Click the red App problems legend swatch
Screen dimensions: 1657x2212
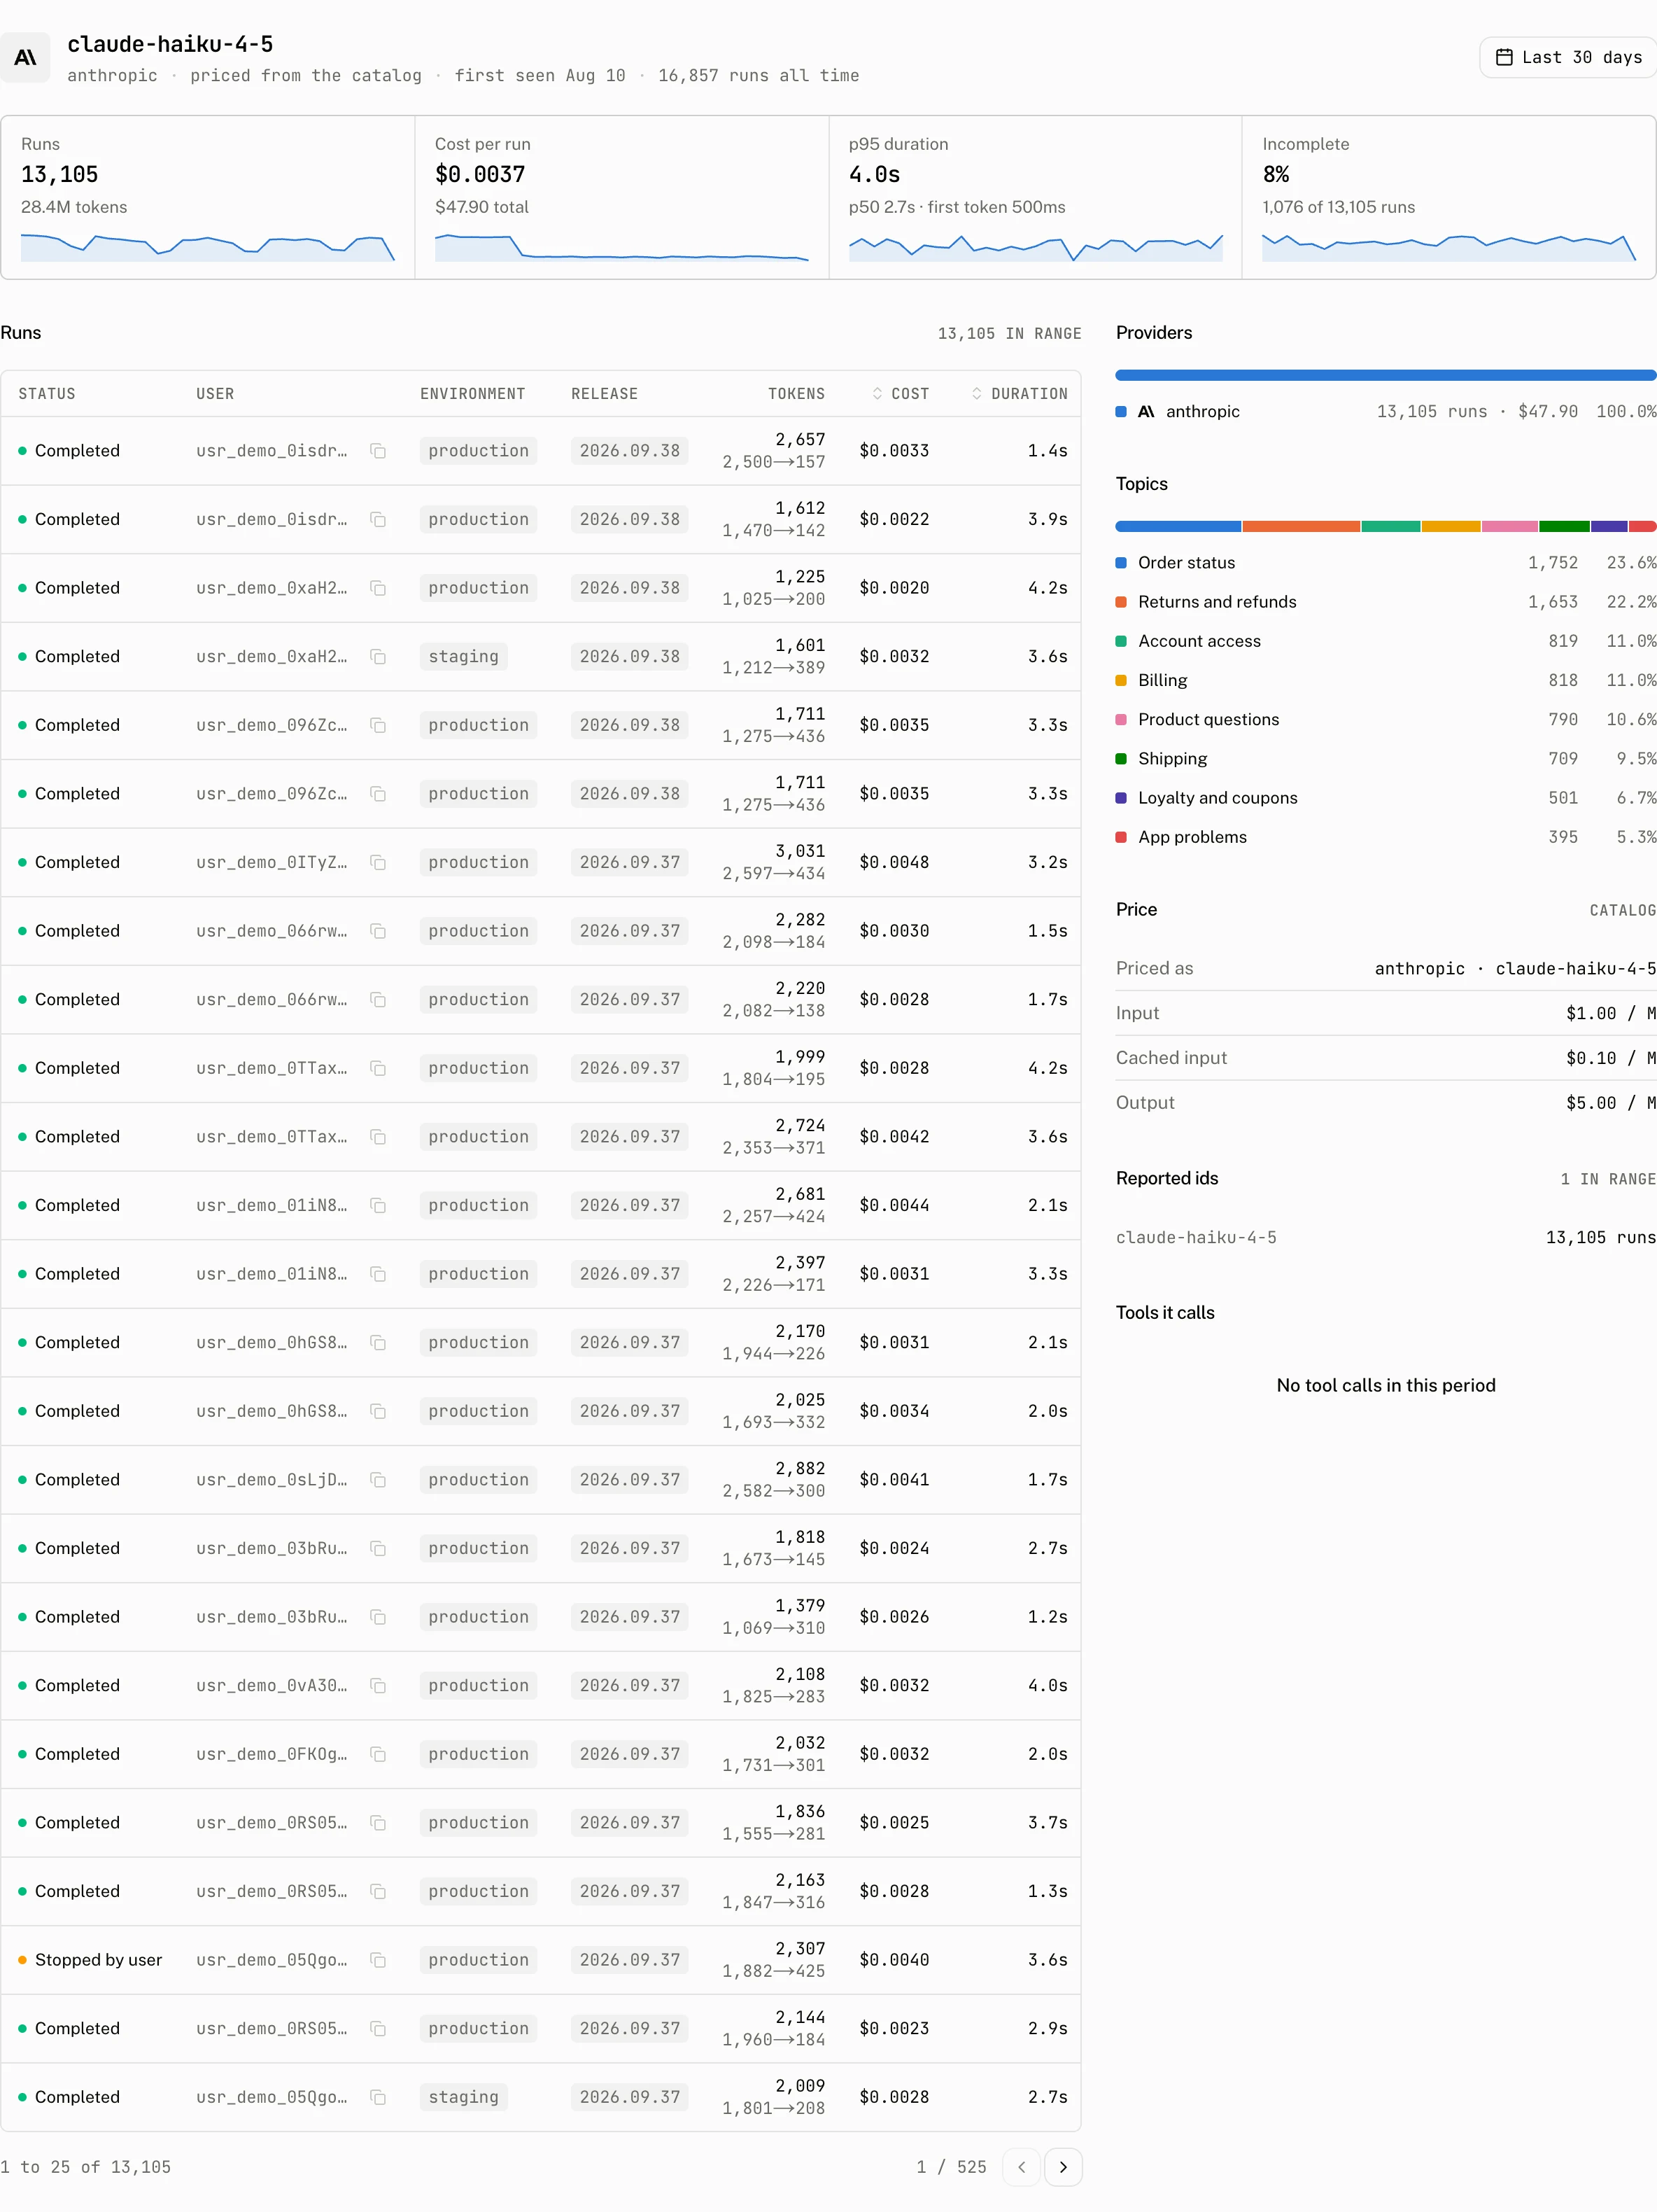[x=1121, y=837]
